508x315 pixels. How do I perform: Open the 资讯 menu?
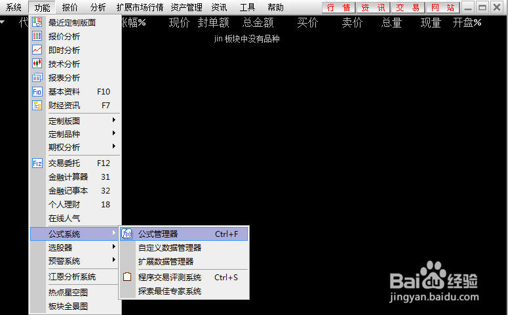pyautogui.click(x=220, y=7)
